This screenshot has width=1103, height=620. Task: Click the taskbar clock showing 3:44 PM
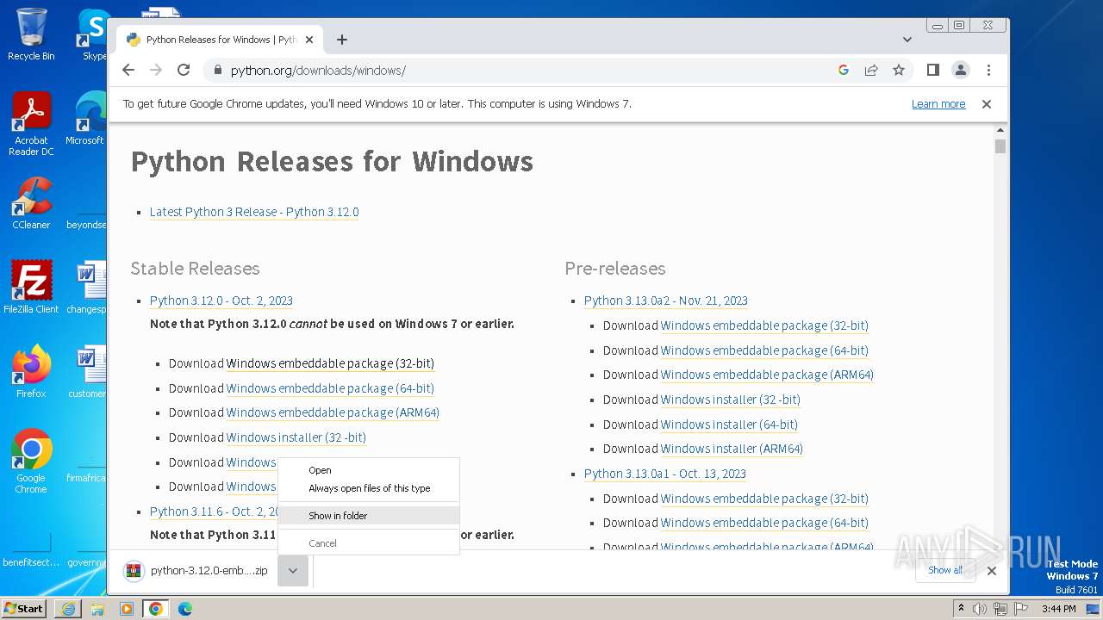coord(1058,609)
